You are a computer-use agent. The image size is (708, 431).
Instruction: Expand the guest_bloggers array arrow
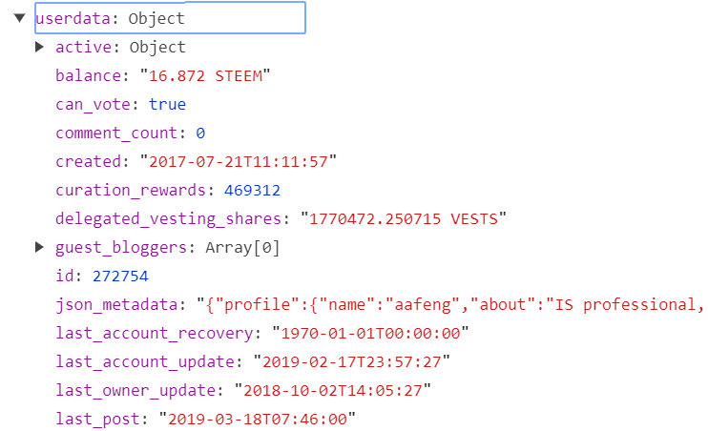pos(40,247)
